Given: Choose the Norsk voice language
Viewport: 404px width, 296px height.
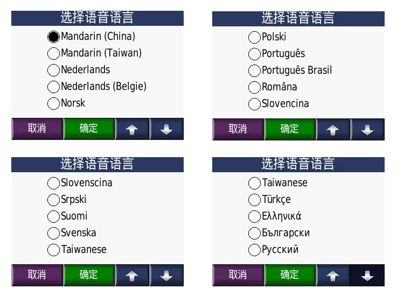Looking at the screenshot, I should (x=54, y=103).
